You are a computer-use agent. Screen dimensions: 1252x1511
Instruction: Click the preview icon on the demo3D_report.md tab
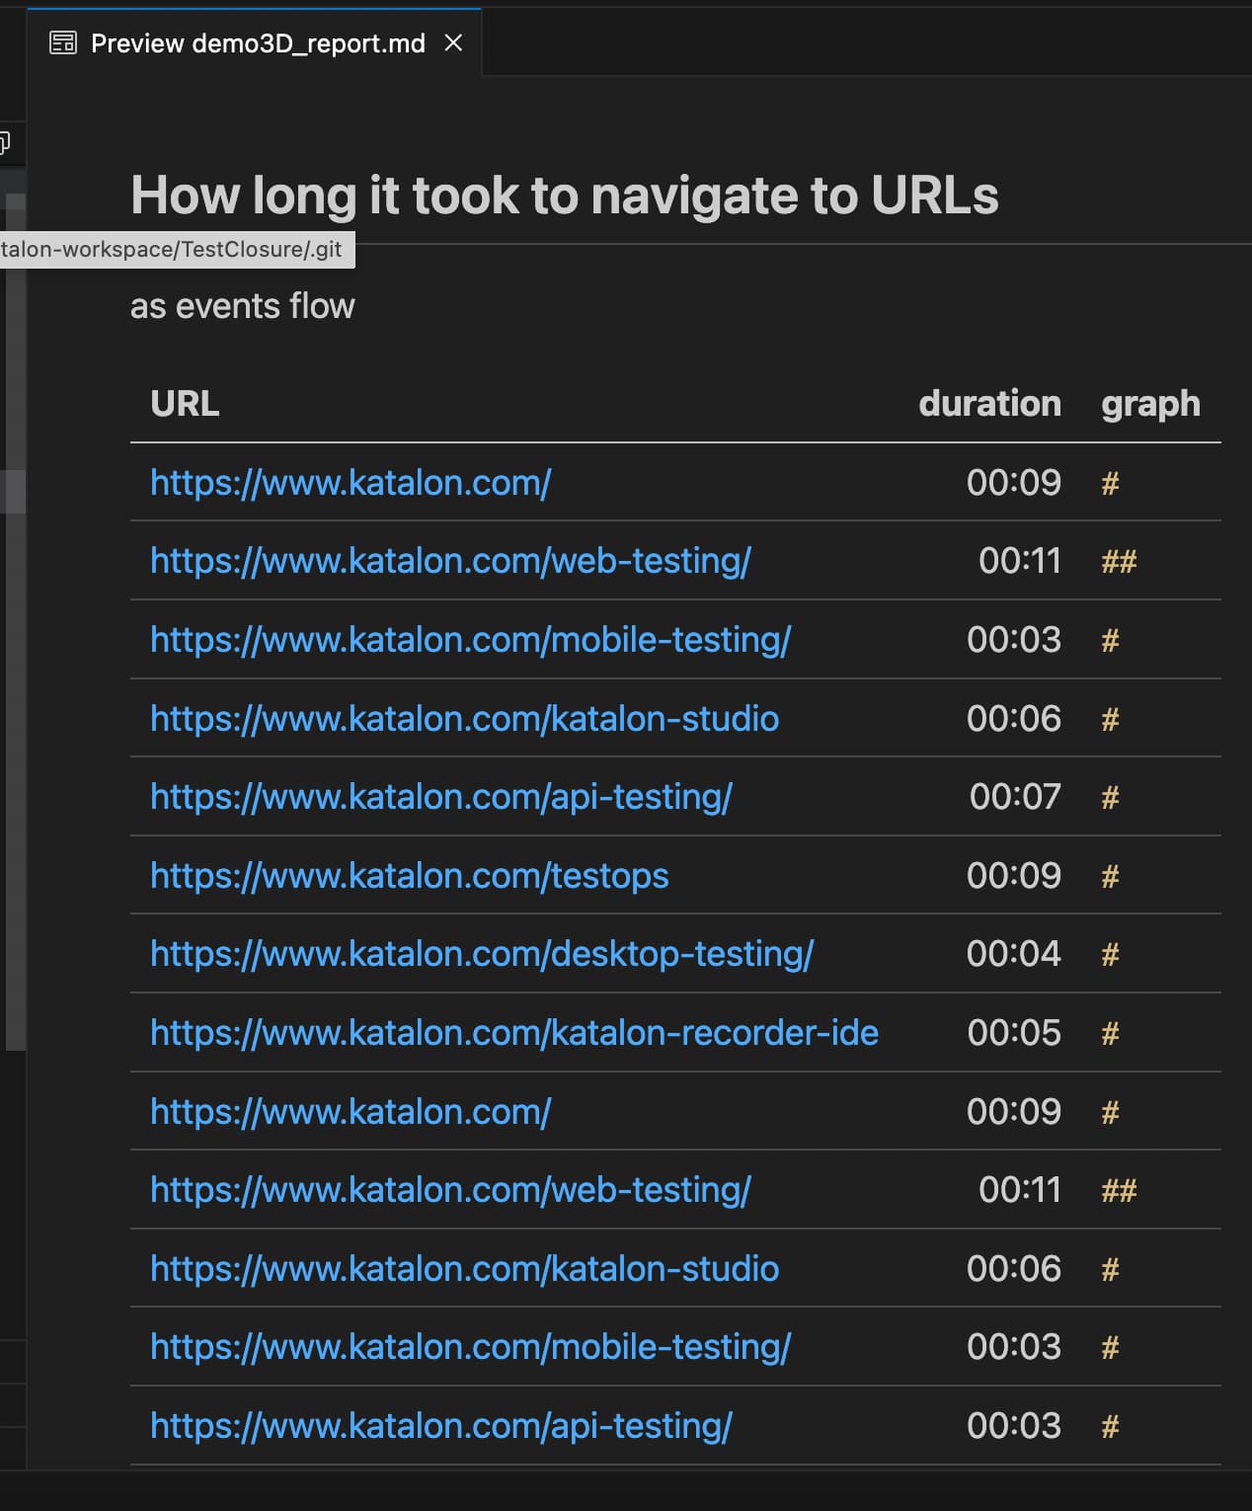[x=63, y=43]
